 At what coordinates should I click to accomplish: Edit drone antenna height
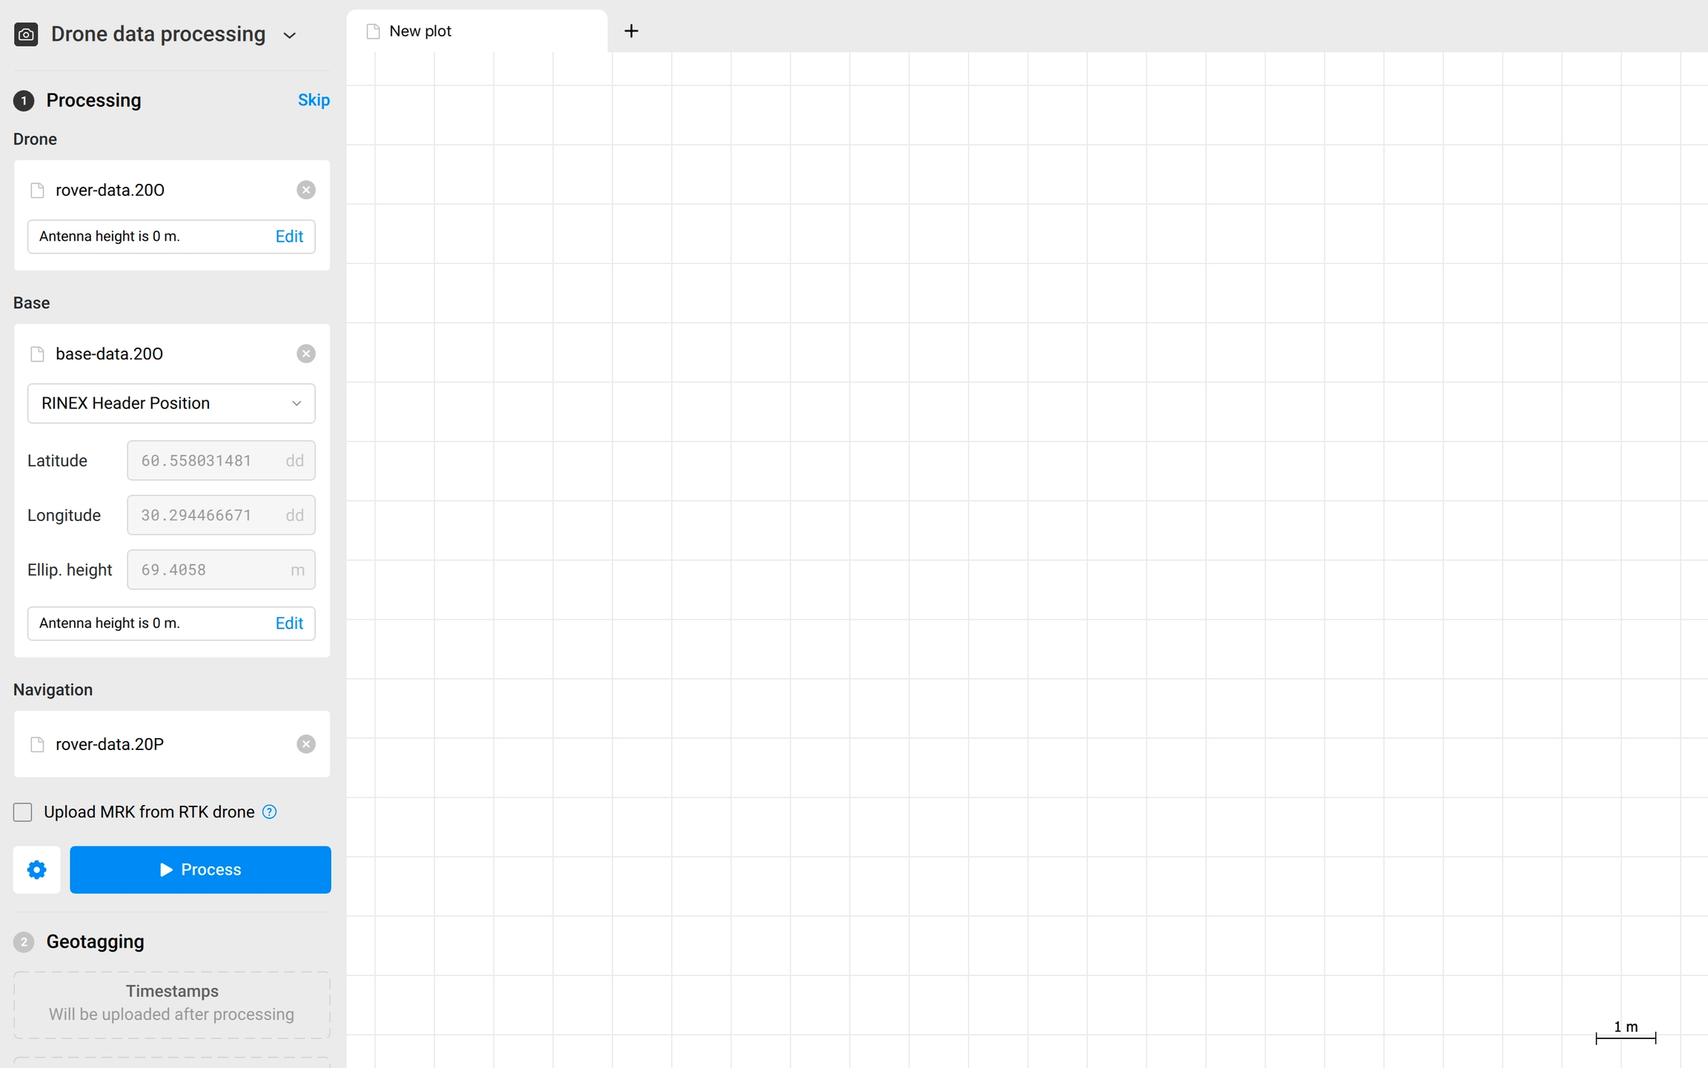coord(289,236)
